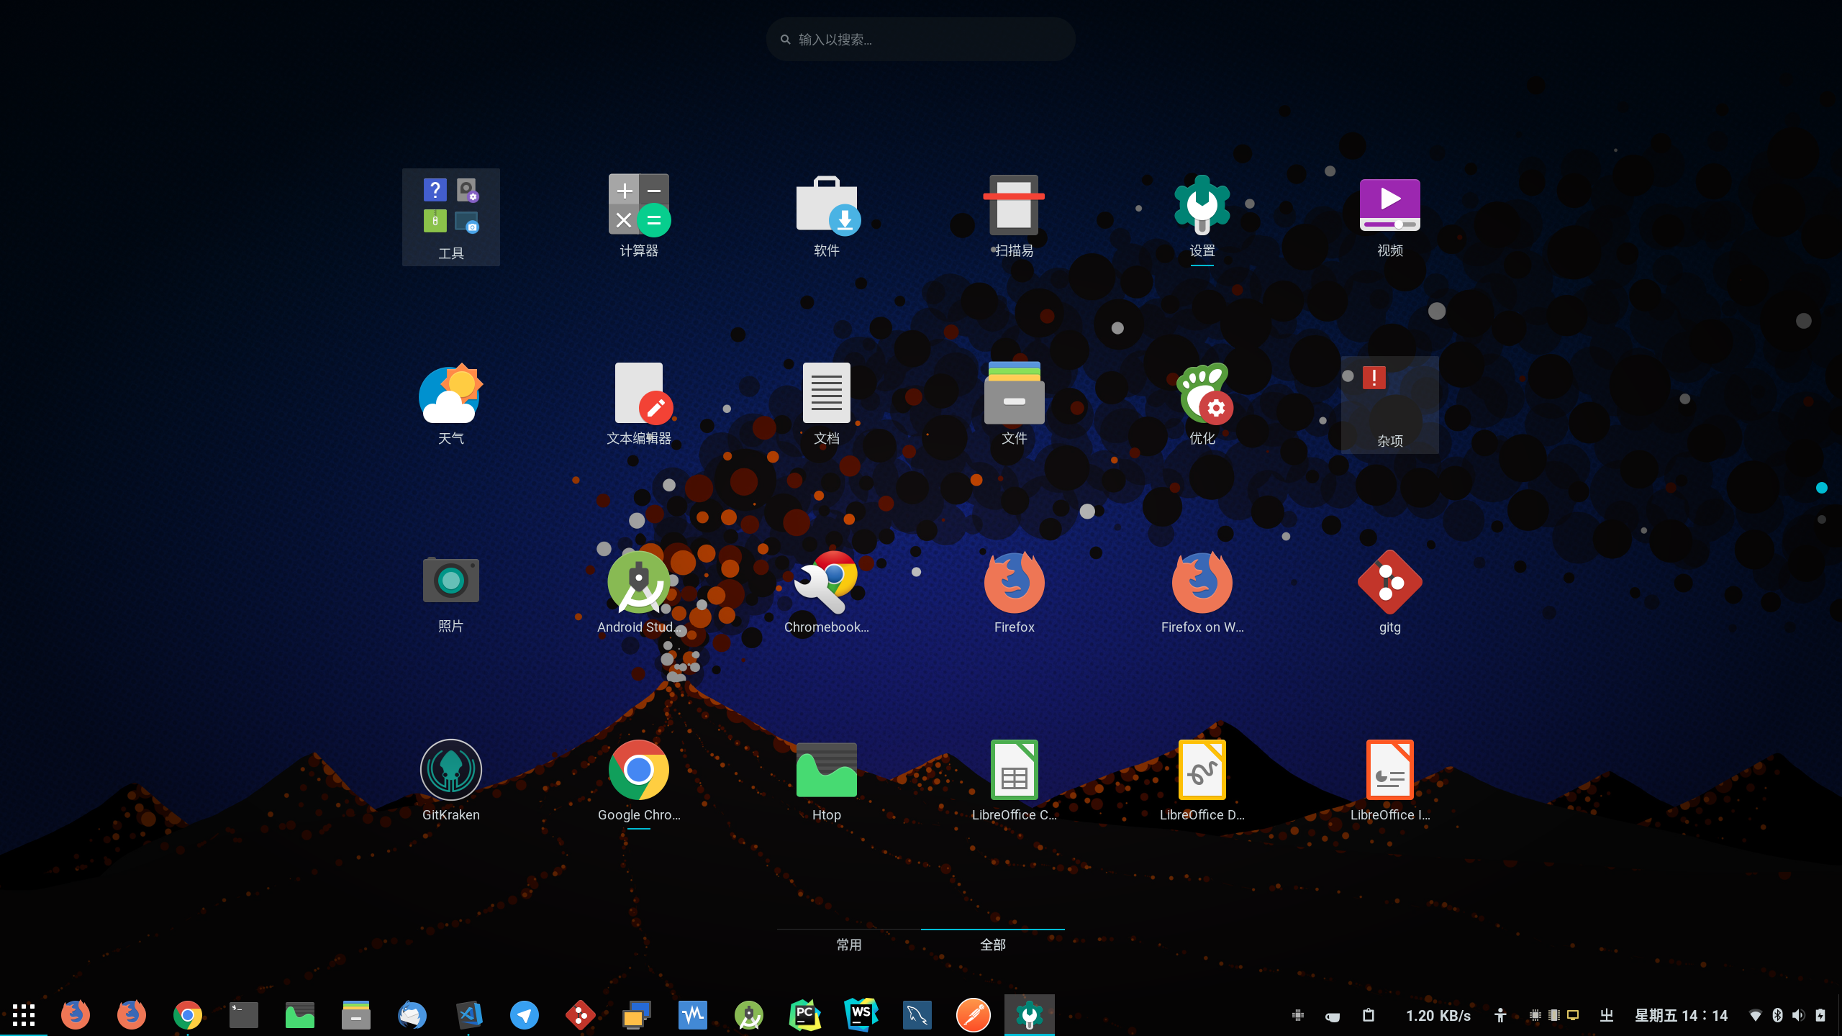
Task: Click the caffeine cup tray icon
Action: point(1333,1016)
